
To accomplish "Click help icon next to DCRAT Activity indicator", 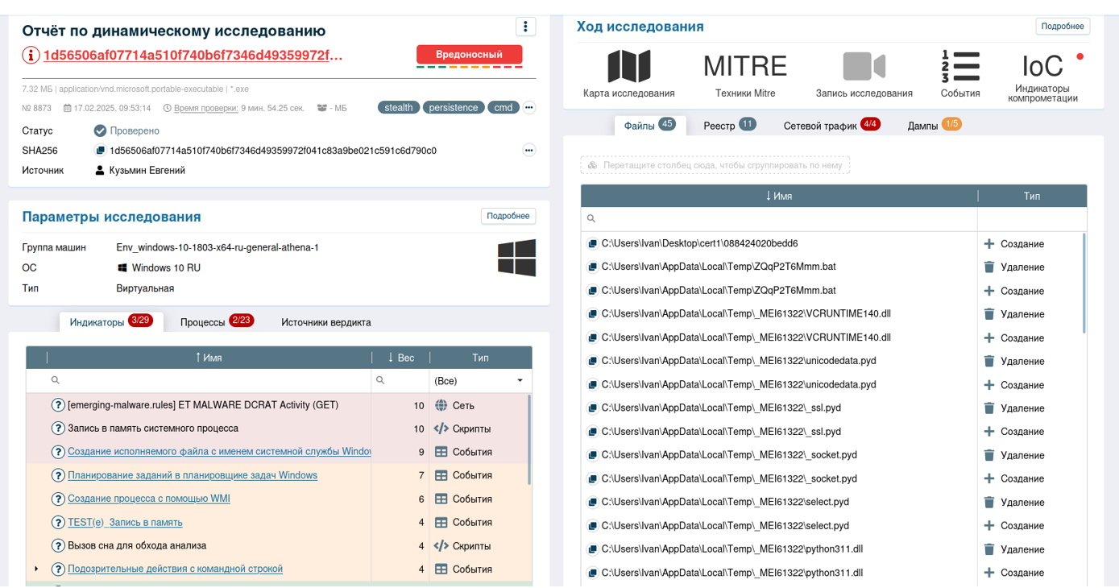I will pos(58,405).
